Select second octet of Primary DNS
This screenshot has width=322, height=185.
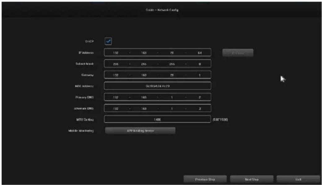(144, 97)
